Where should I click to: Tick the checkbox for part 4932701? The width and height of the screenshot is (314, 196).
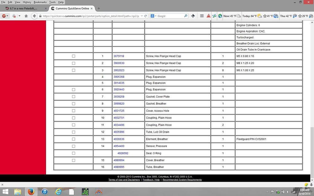tap(74, 118)
